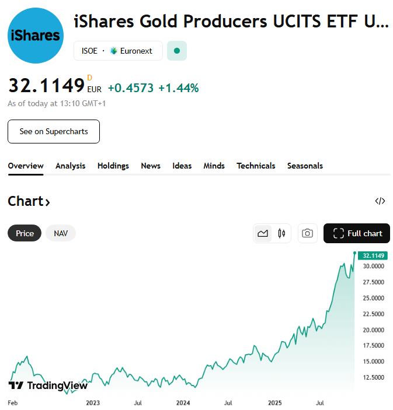Open the News tab
The width and height of the screenshot is (393, 410).
click(x=151, y=166)
